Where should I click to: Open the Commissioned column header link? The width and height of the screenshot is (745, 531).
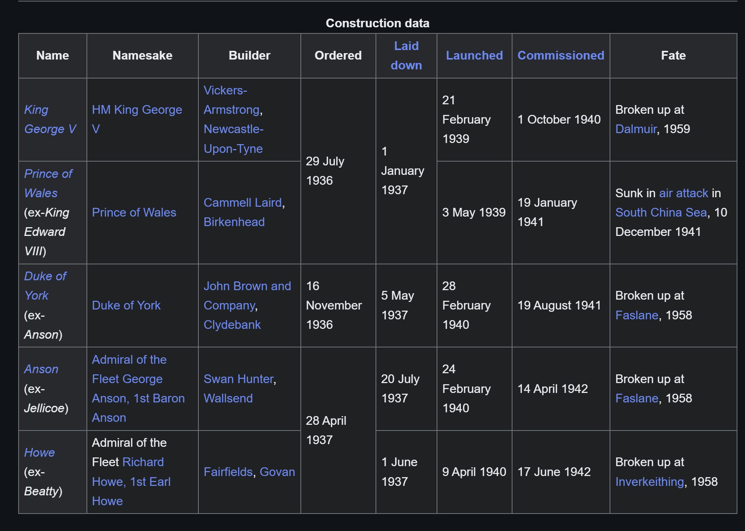point(561,56)
